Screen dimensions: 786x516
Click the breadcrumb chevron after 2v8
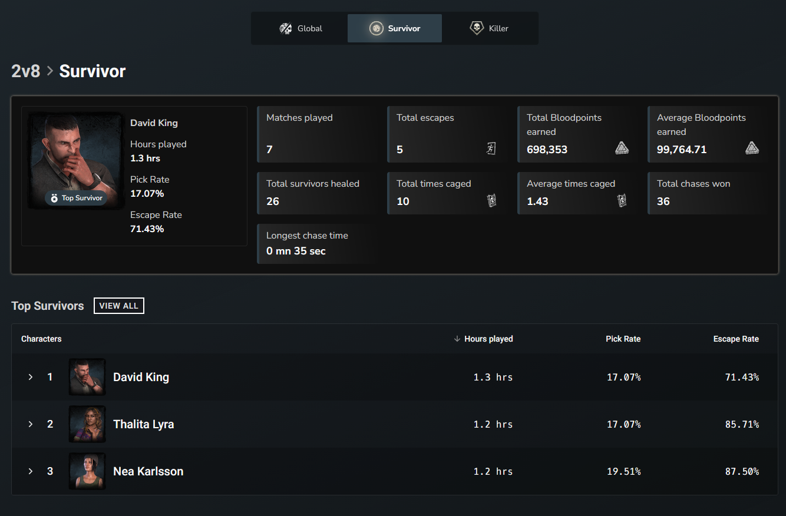click(x=50, y=71)
